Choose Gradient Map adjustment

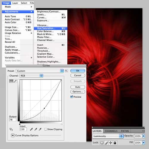tap(51, 54)
